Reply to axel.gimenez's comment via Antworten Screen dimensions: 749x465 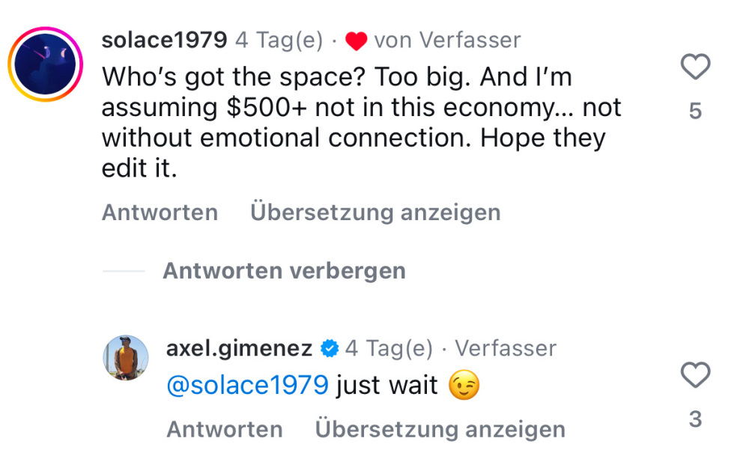[x=225, y=429]
